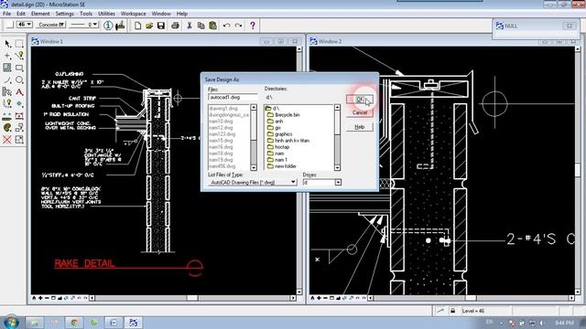This screenshot has width=586, height=329.
Task: Click the lock icon in status bar
Action: click(x=453, y=311)
